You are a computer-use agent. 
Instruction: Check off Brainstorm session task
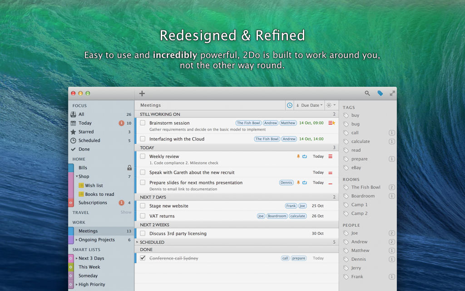(x=143, y=123)
